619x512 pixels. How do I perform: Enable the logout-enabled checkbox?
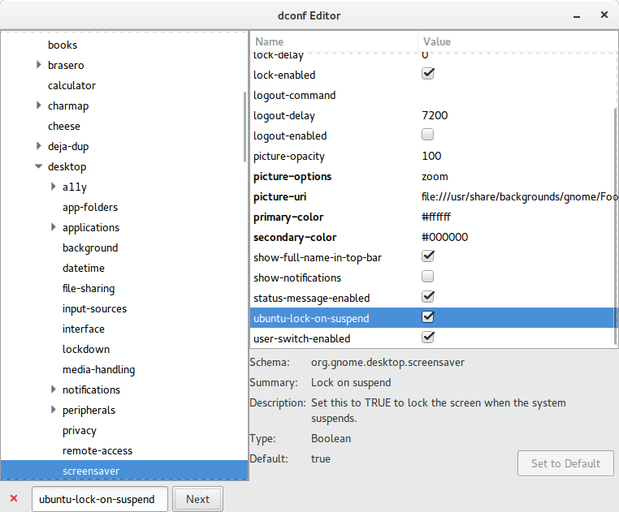[x=428, y=135]
